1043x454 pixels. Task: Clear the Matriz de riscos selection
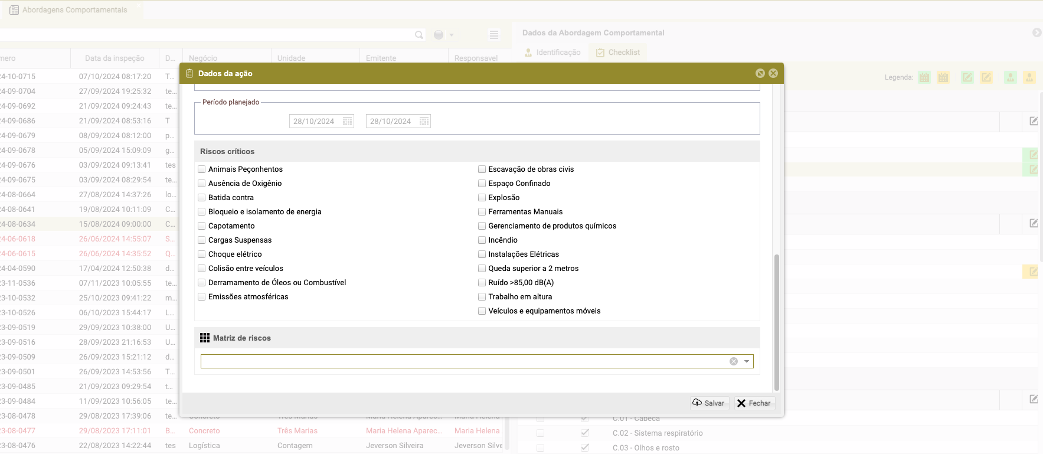[734, 361]
